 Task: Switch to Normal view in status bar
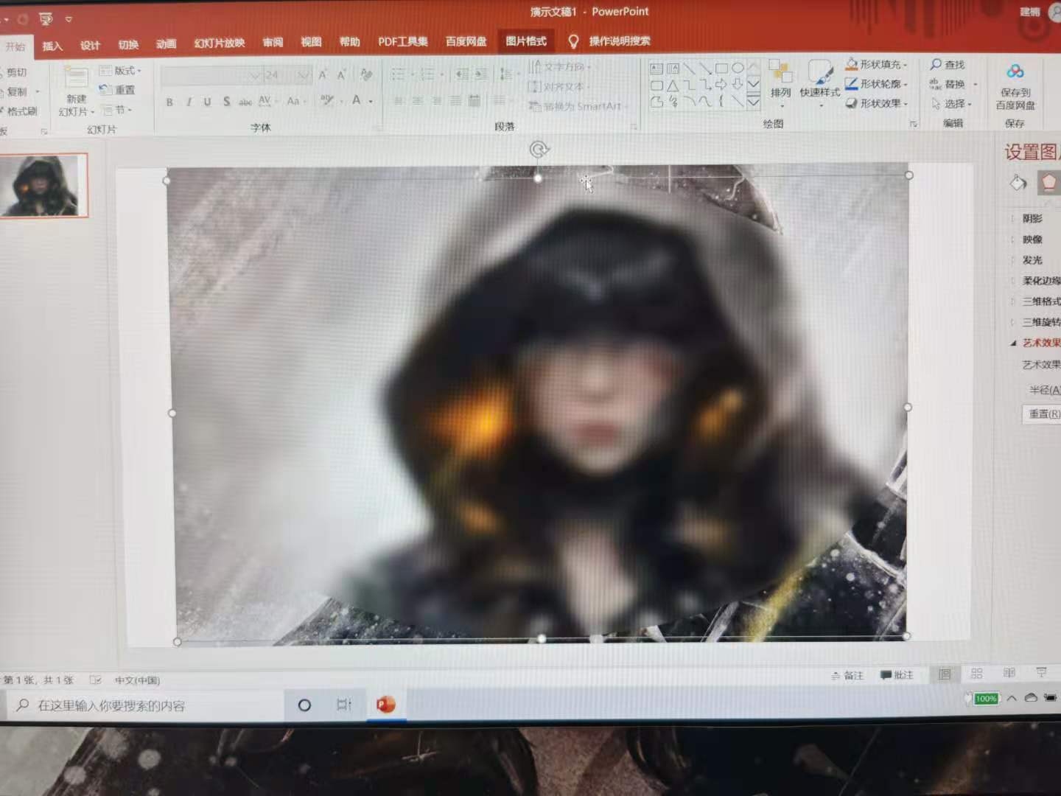(945, 674)
